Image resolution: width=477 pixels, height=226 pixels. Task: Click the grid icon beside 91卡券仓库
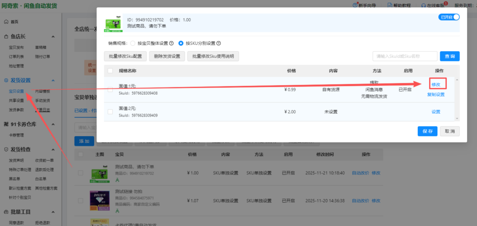click(6, 124)
